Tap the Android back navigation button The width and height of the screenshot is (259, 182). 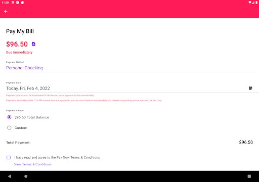(10, 176)
